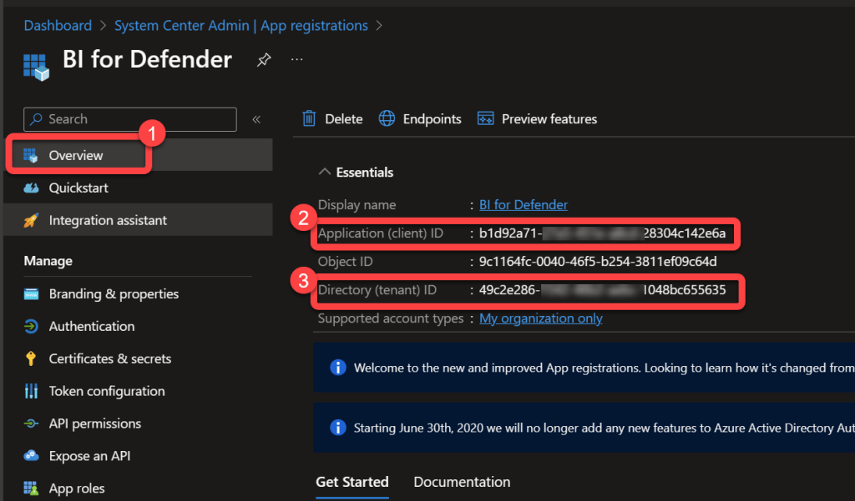Select Overview in the left menu

[76, 156]
